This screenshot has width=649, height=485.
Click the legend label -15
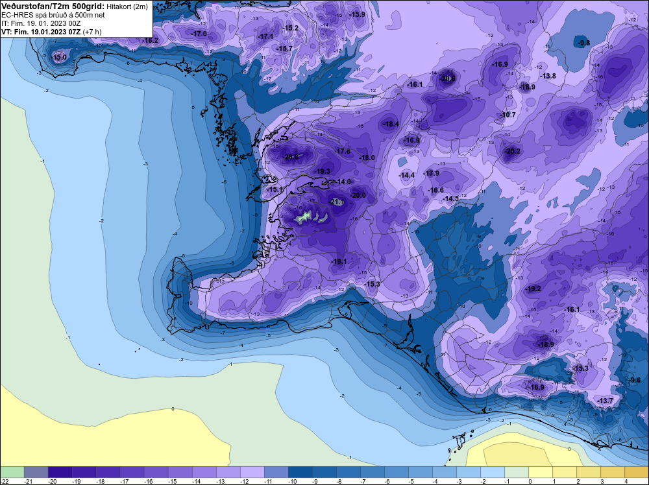pyautogui.click(x=172, y=481)
